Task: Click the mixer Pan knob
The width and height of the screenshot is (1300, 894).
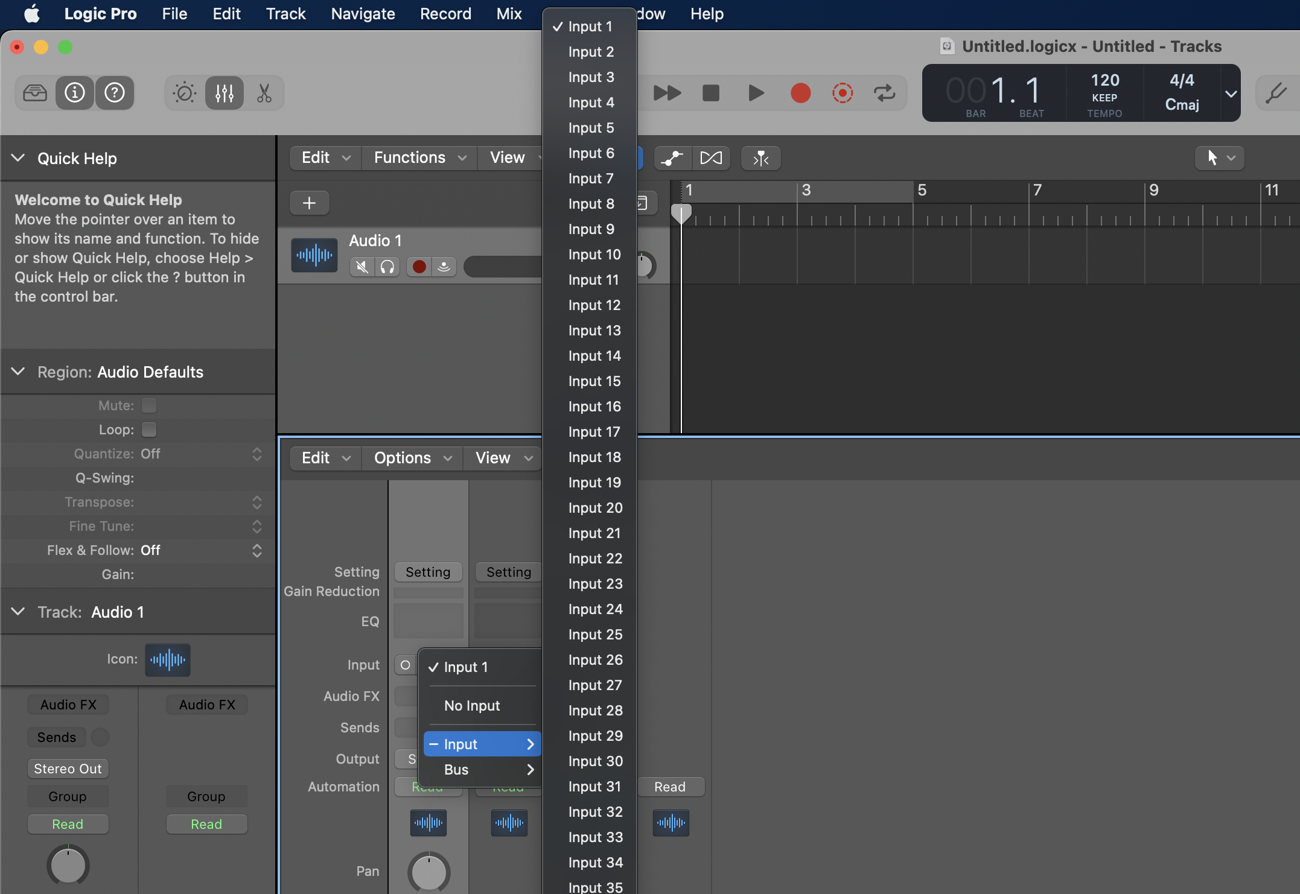Action: tap(429, 872)
